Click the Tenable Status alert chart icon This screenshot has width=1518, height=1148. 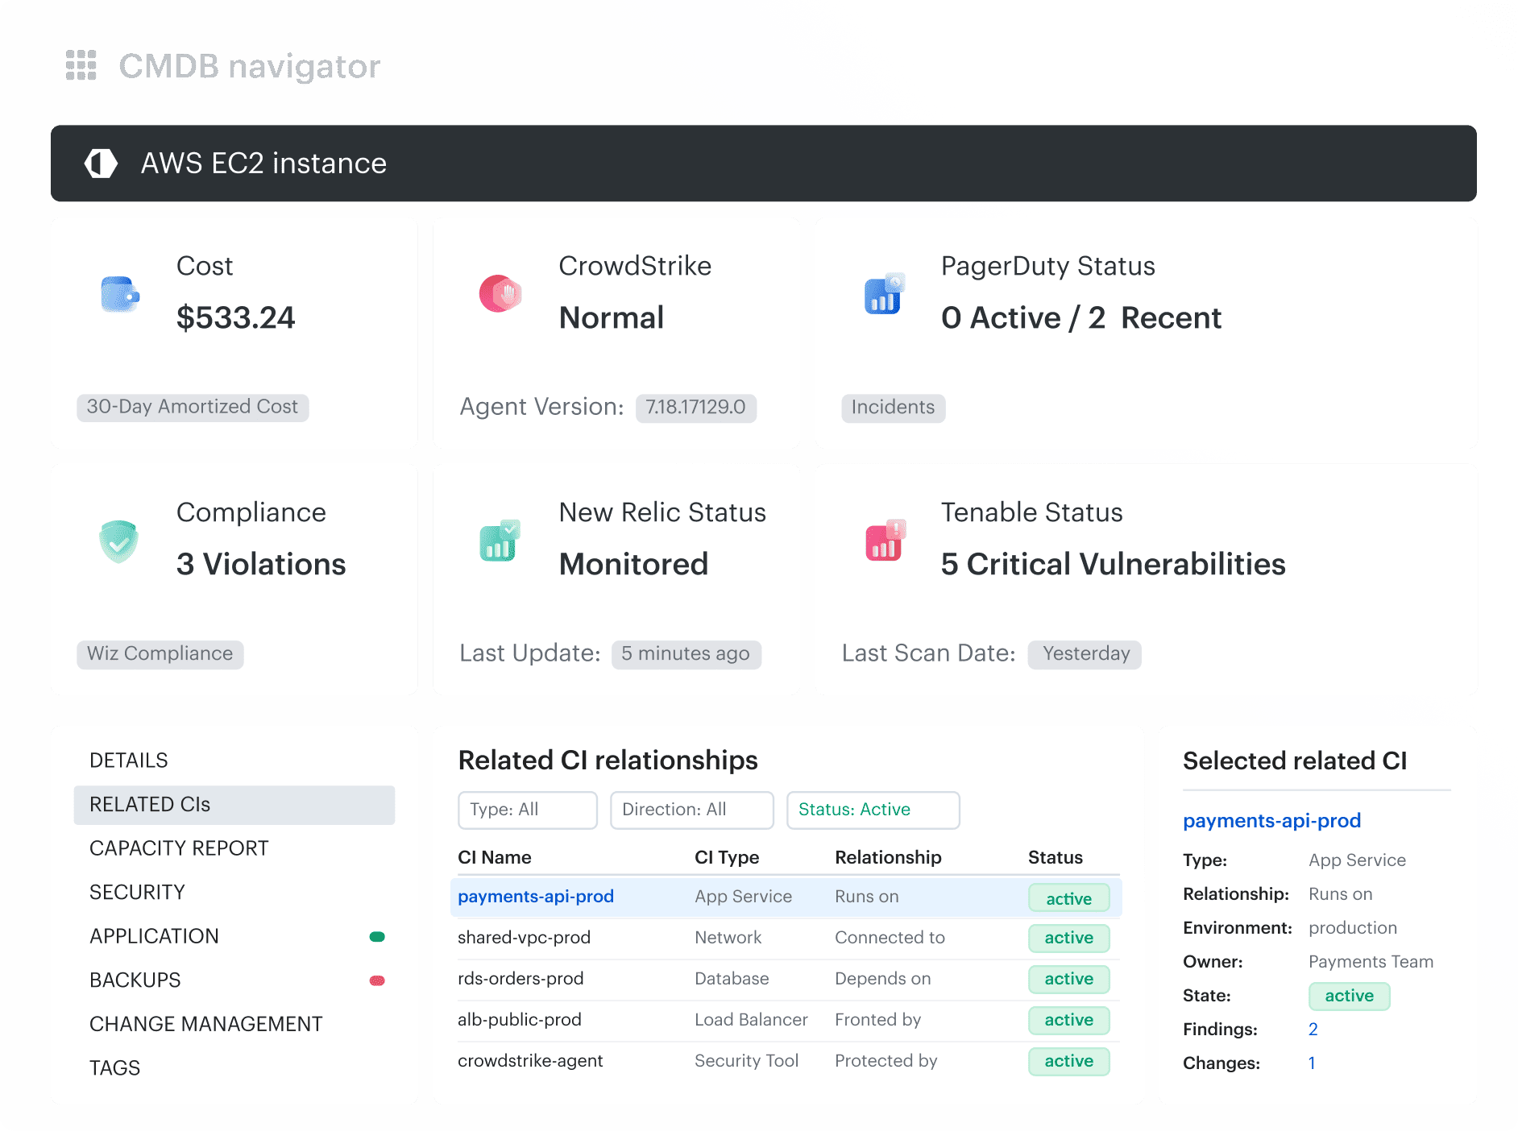pyautogui.click(x=885, y=541)
